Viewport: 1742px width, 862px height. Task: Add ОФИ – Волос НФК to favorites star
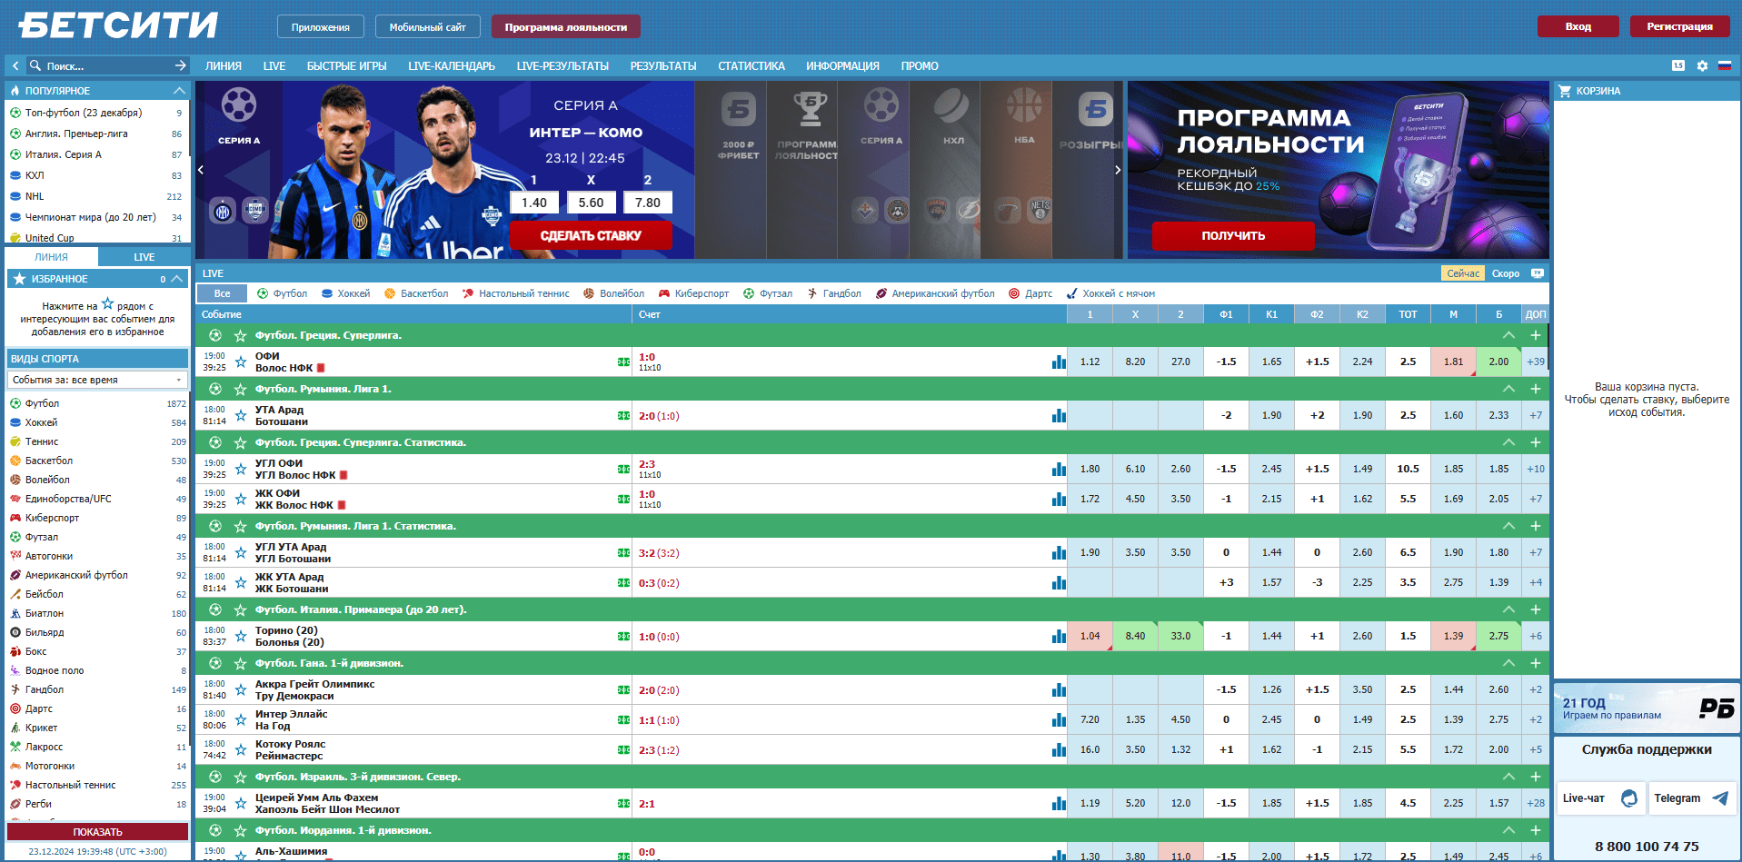pos(241,362)
